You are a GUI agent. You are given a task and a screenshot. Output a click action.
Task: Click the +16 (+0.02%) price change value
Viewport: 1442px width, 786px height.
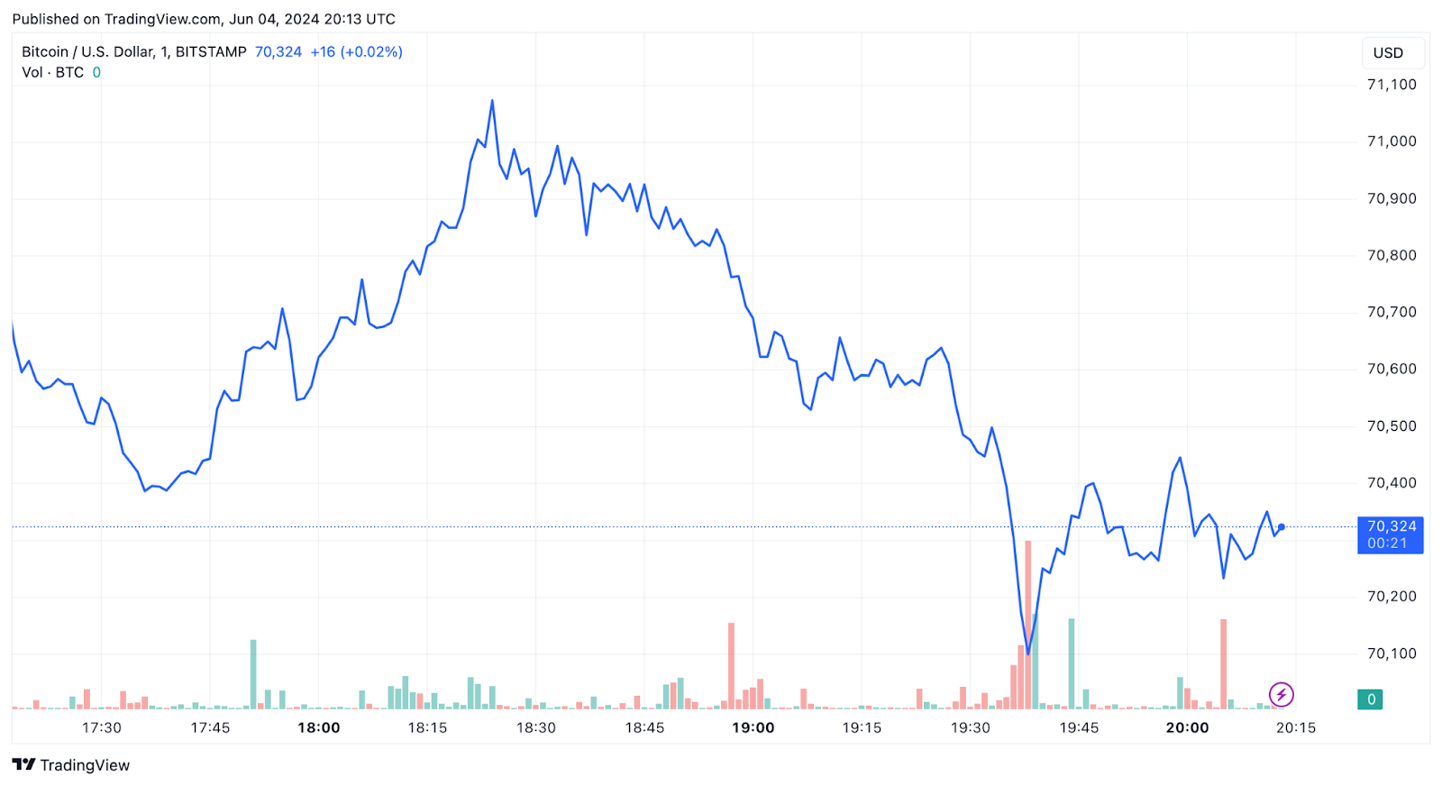tap(356, 52)
